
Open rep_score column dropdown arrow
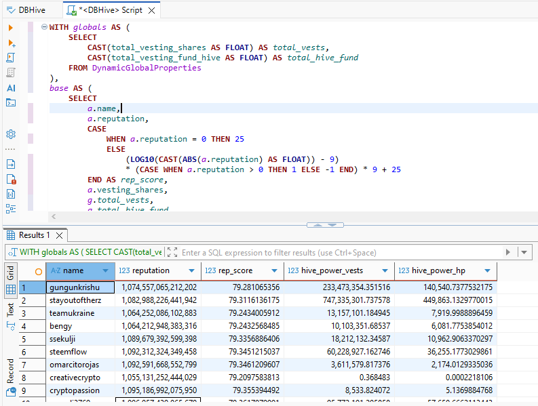(275, 271)
